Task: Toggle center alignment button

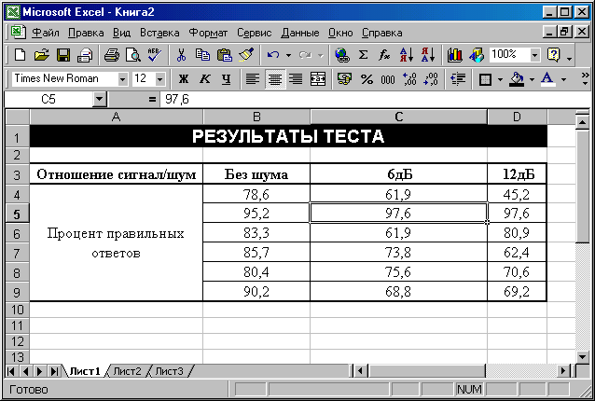Action: (x=275, y=79)
